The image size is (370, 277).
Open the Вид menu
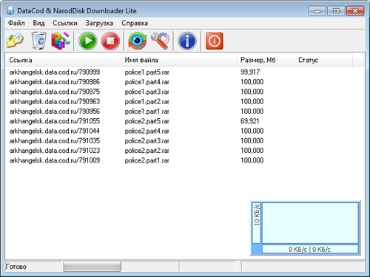pos(38,23)
